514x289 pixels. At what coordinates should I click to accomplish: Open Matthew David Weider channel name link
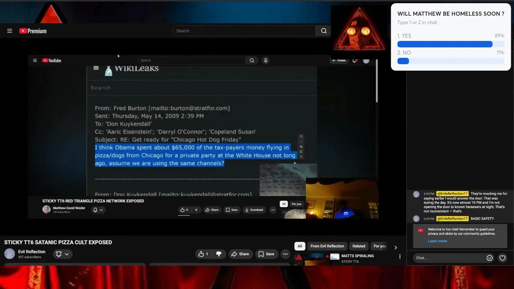tap(69, 208)
